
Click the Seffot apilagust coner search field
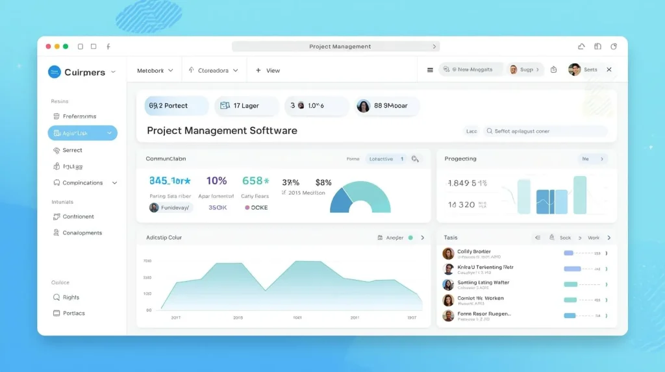pos(546,131)
